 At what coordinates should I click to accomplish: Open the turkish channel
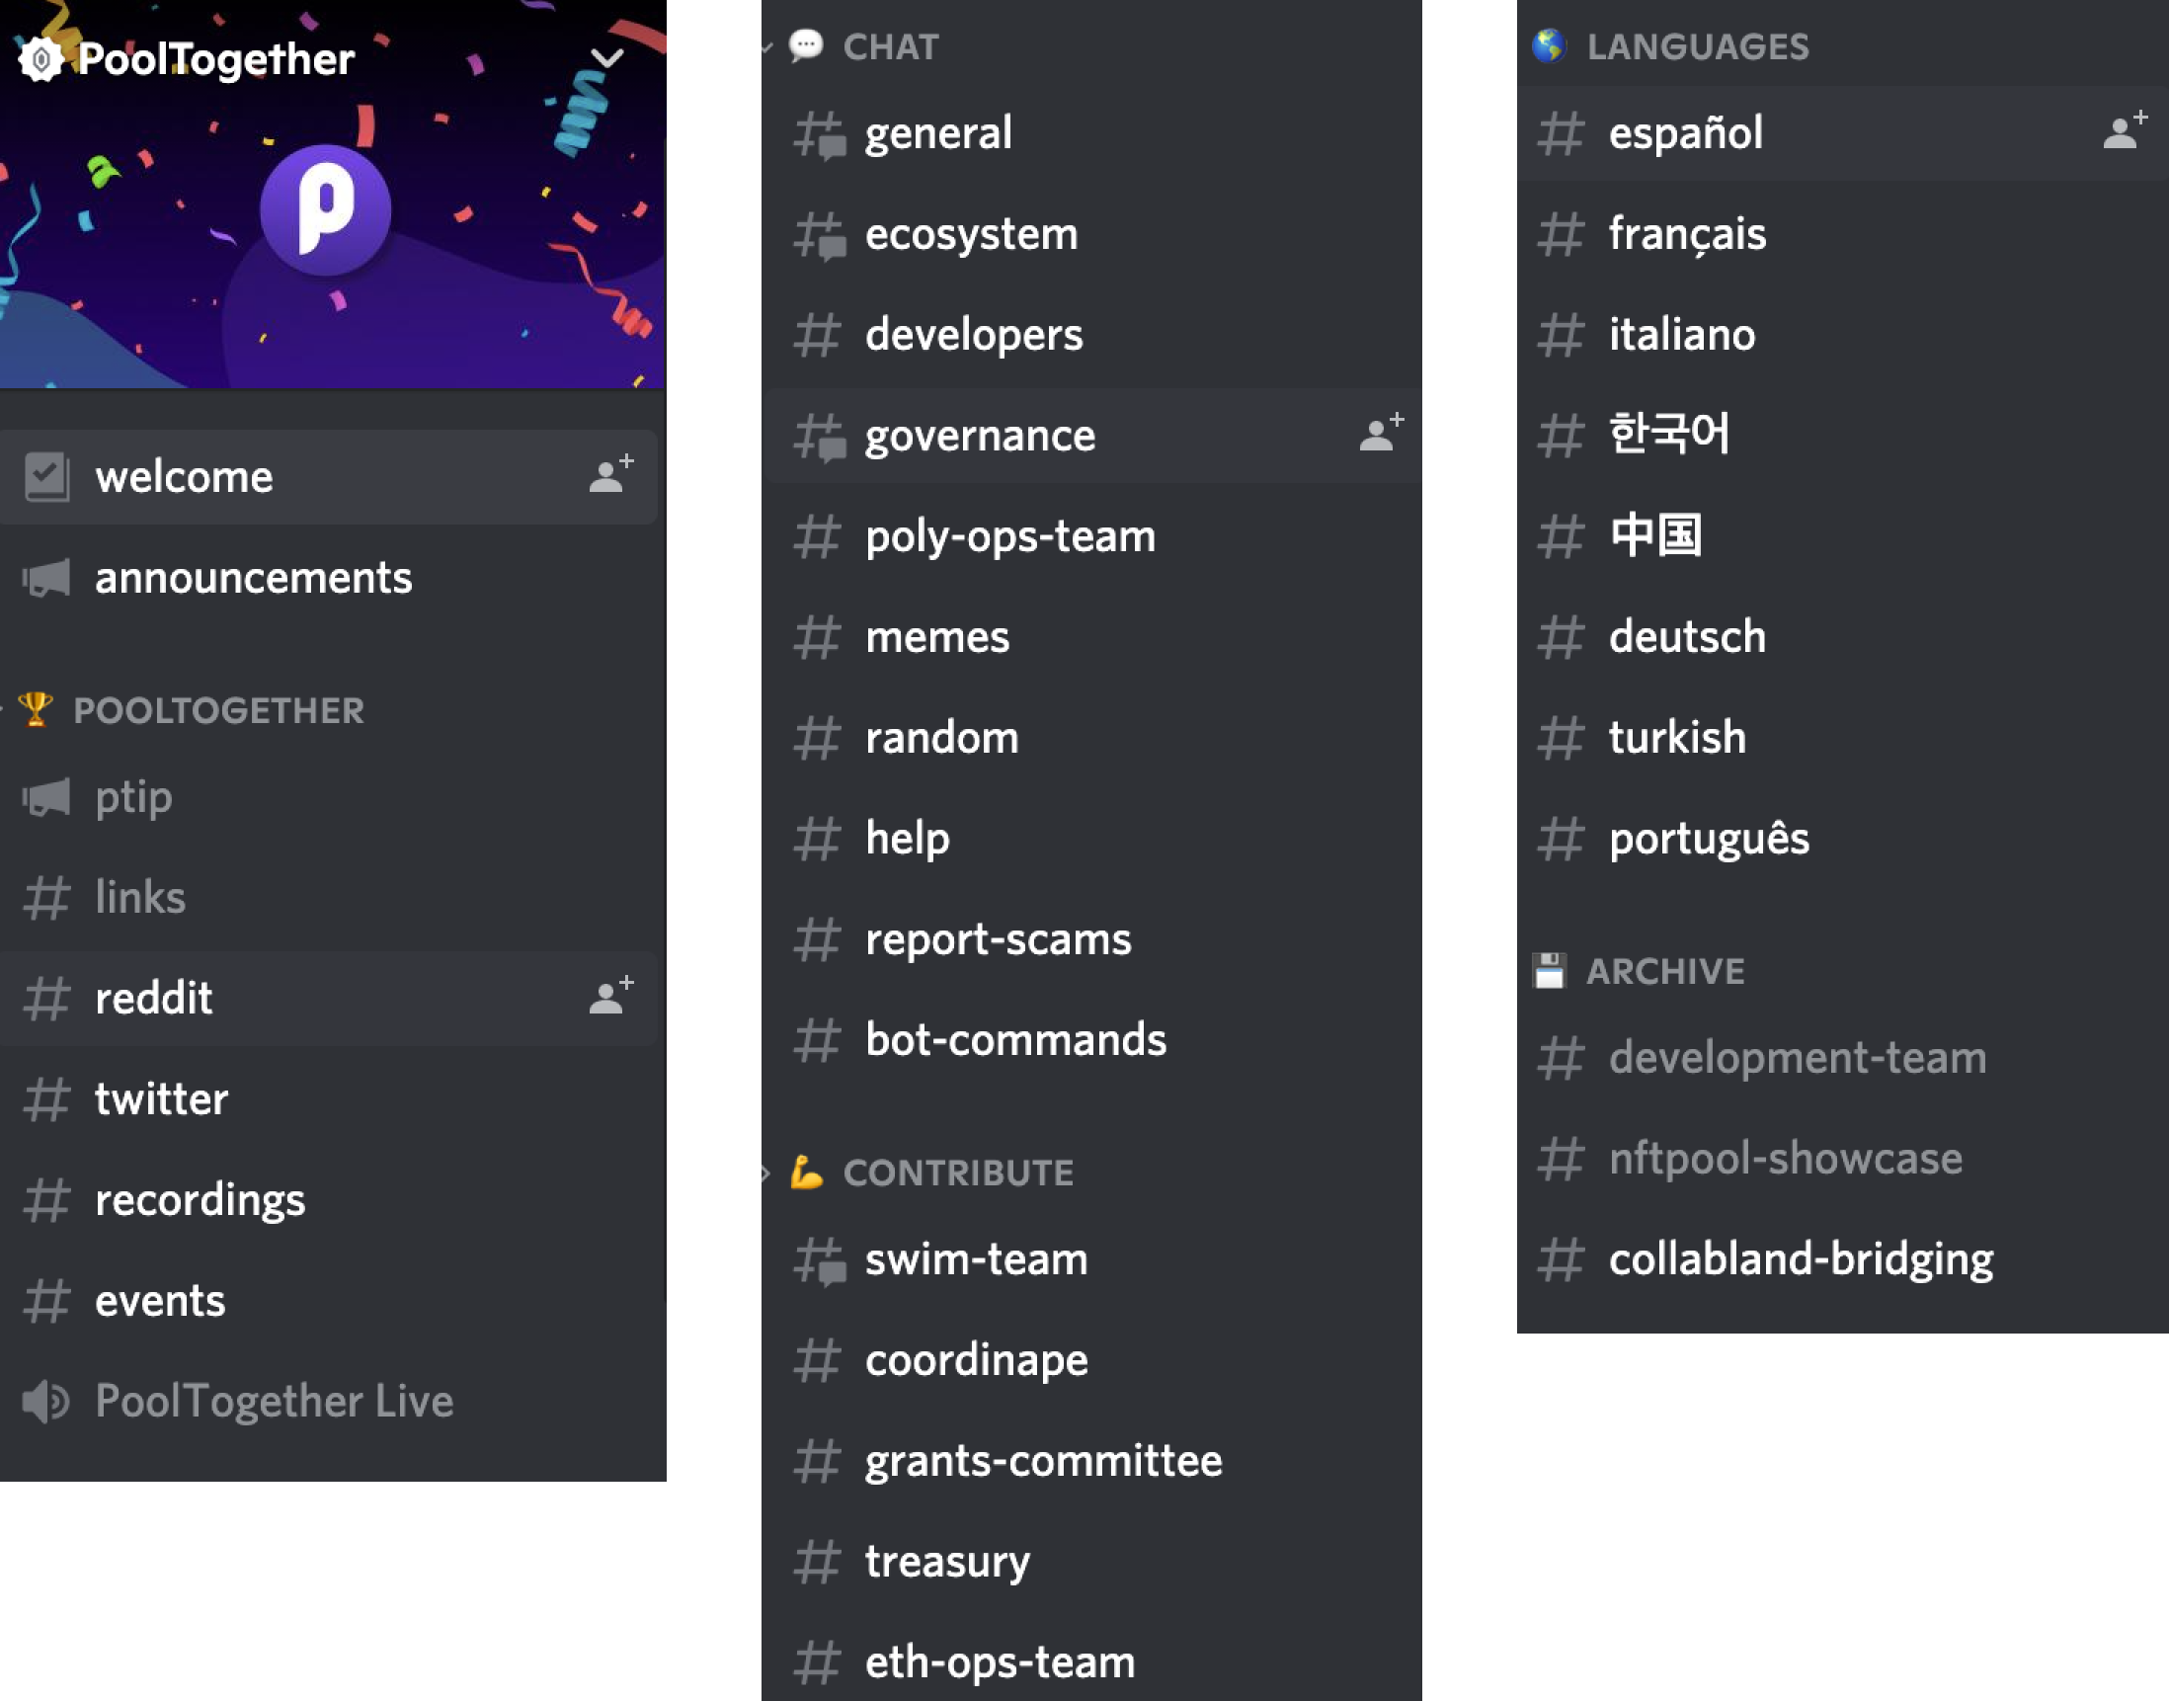tap(1842, 738)
